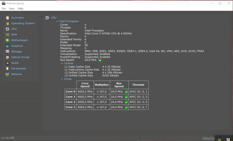Screen dimensions: 233x141
Task: Click the APIC ID: 6, 7 cell
Action: click(x=138, y=107)
